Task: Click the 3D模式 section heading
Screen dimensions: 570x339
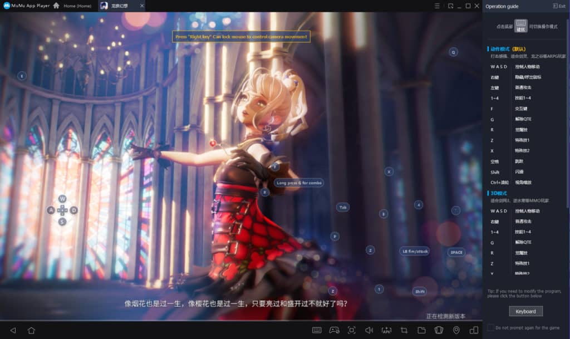Action: point(498,193)
